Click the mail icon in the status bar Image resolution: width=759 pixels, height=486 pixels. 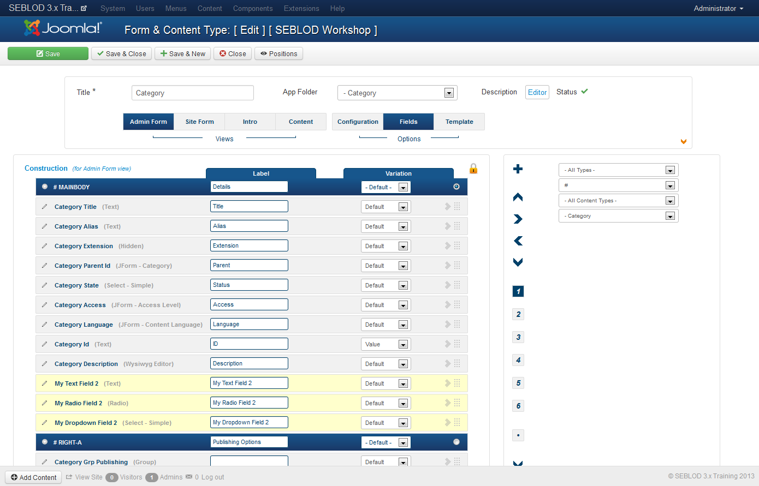point(189,477)
